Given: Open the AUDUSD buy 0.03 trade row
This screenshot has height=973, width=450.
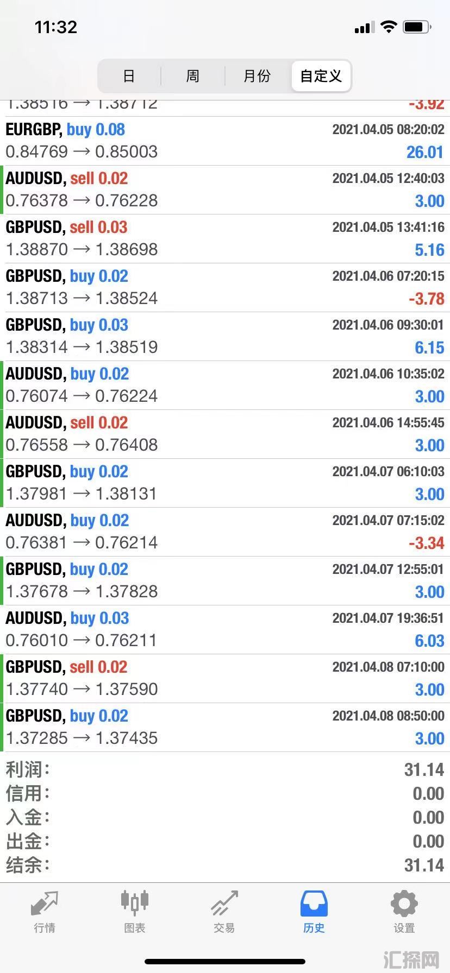Looking at the screenshot, I should pos(225,629).
